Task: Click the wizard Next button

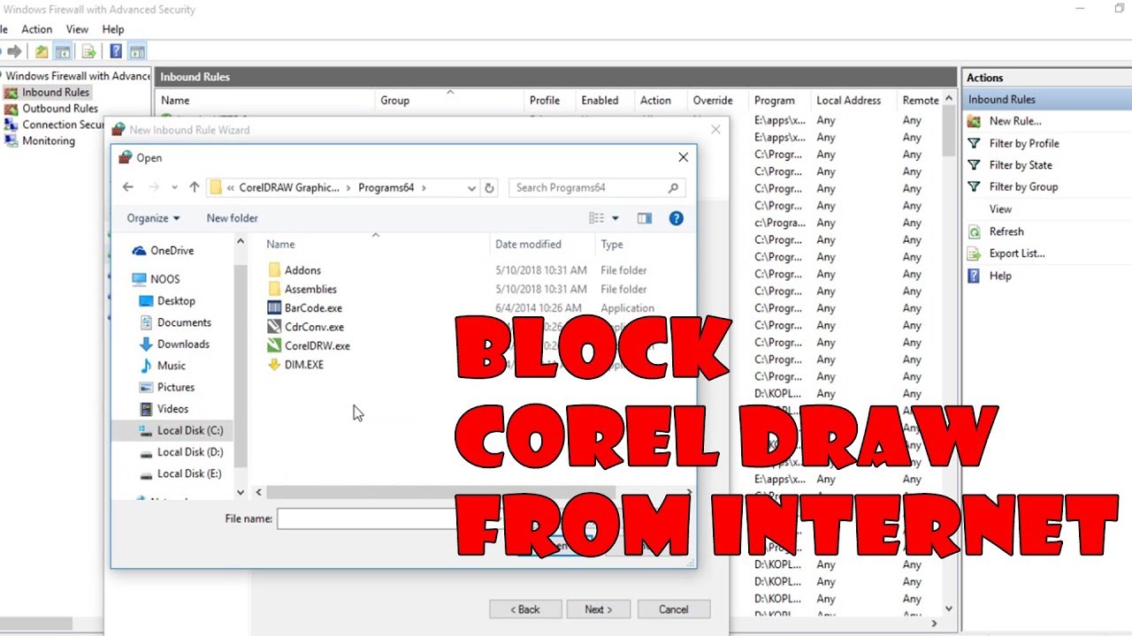Action: tap(598, 609)
